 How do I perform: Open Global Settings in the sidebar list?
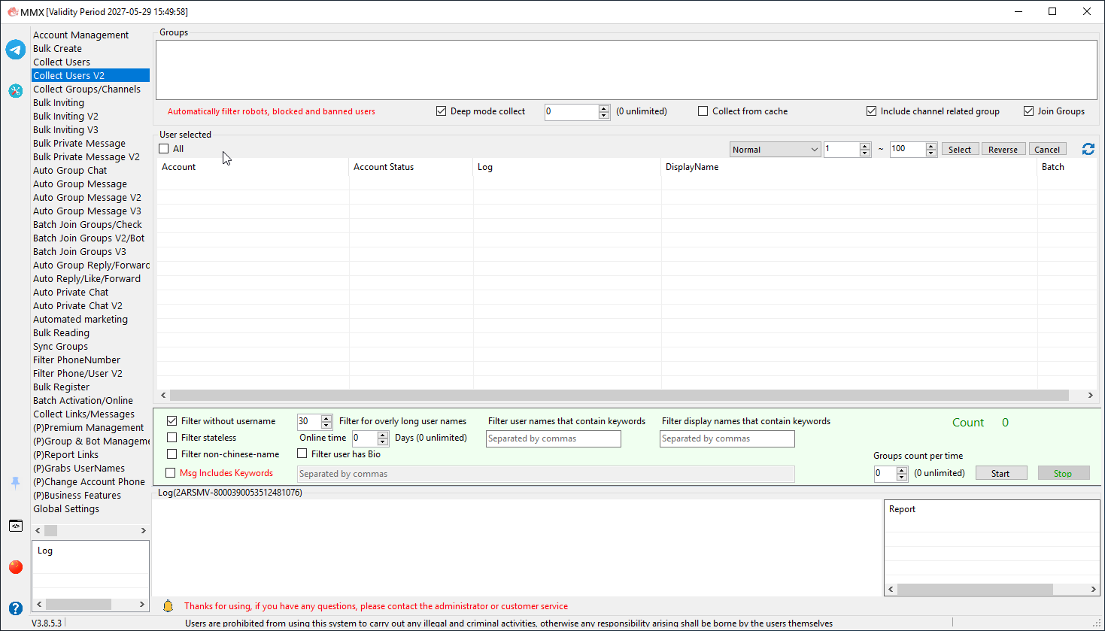[x=66, y=508]
